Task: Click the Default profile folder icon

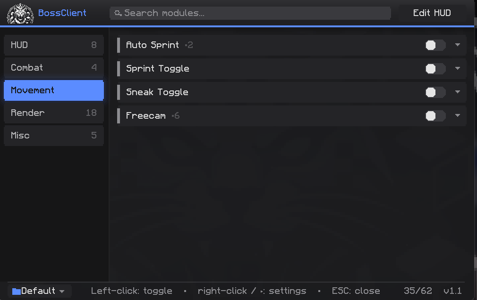Action: coord(16,291)
